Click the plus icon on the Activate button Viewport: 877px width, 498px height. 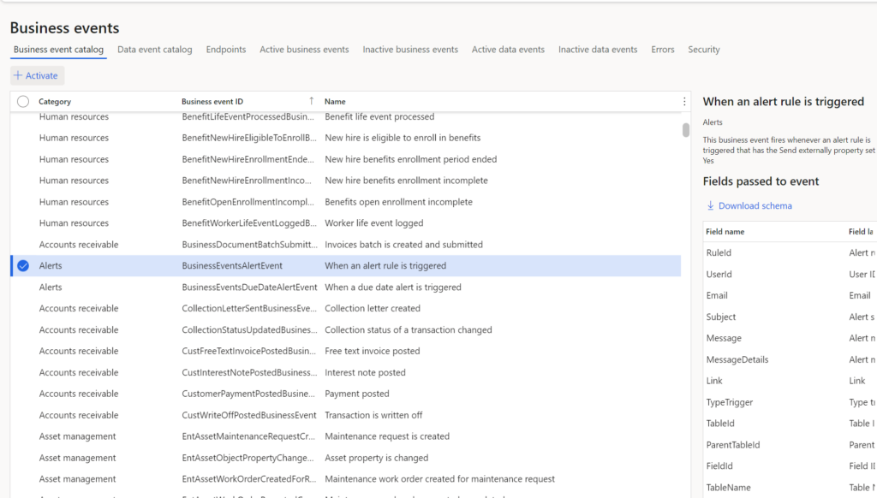coord(19,75)
